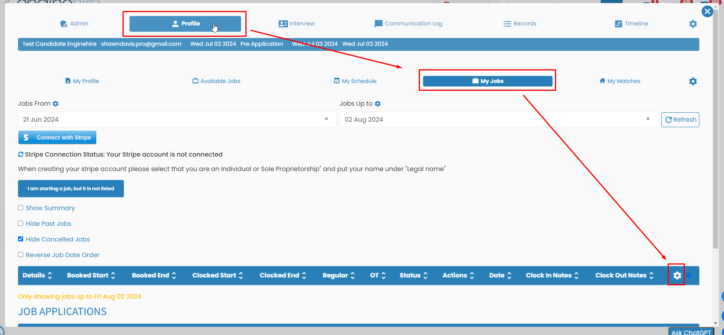Click the Jobs From date field
724x335 pixels.
[x=168, y=119]
